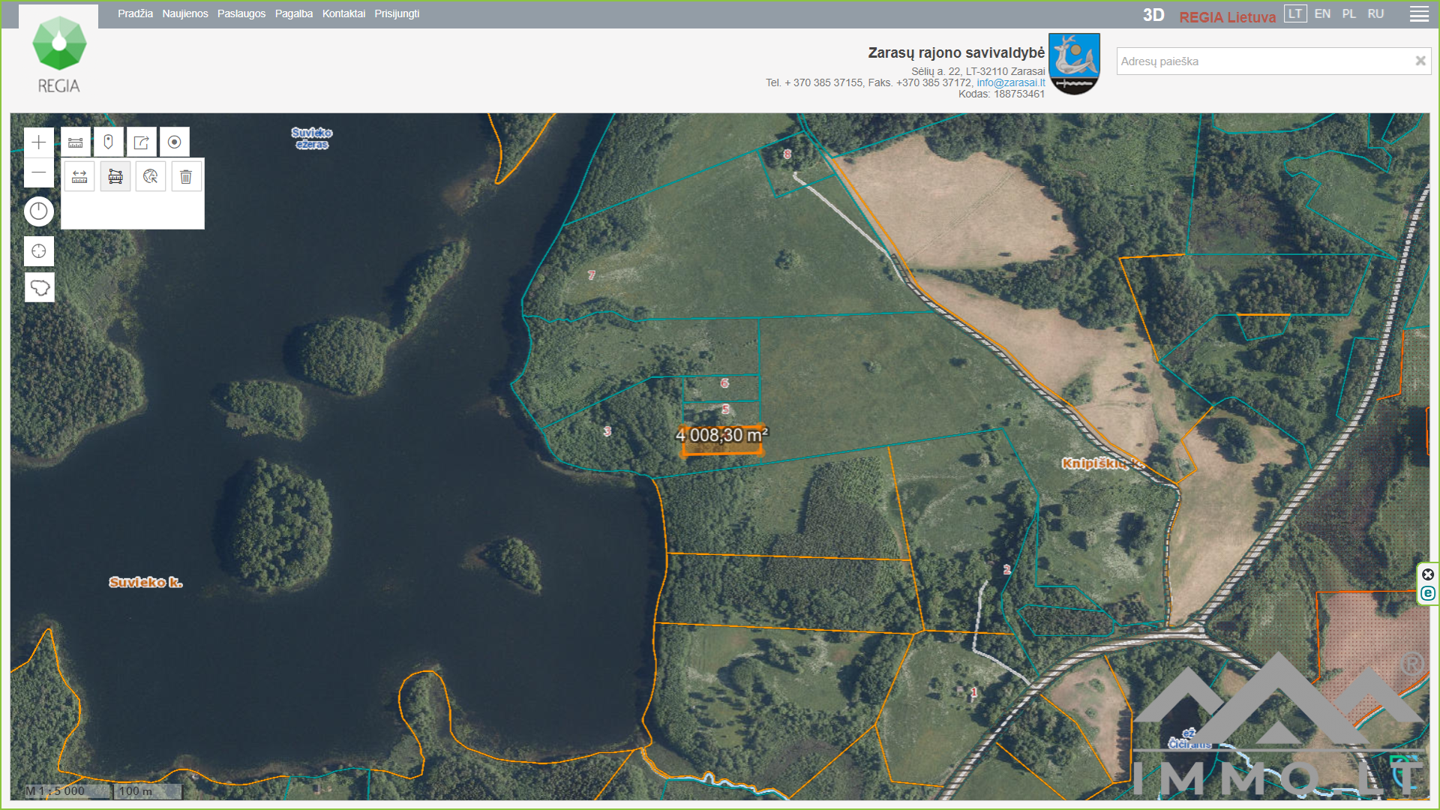1440x810 pixels.
Task: Zoom out with the minus button
Action: tap(39, 172)
